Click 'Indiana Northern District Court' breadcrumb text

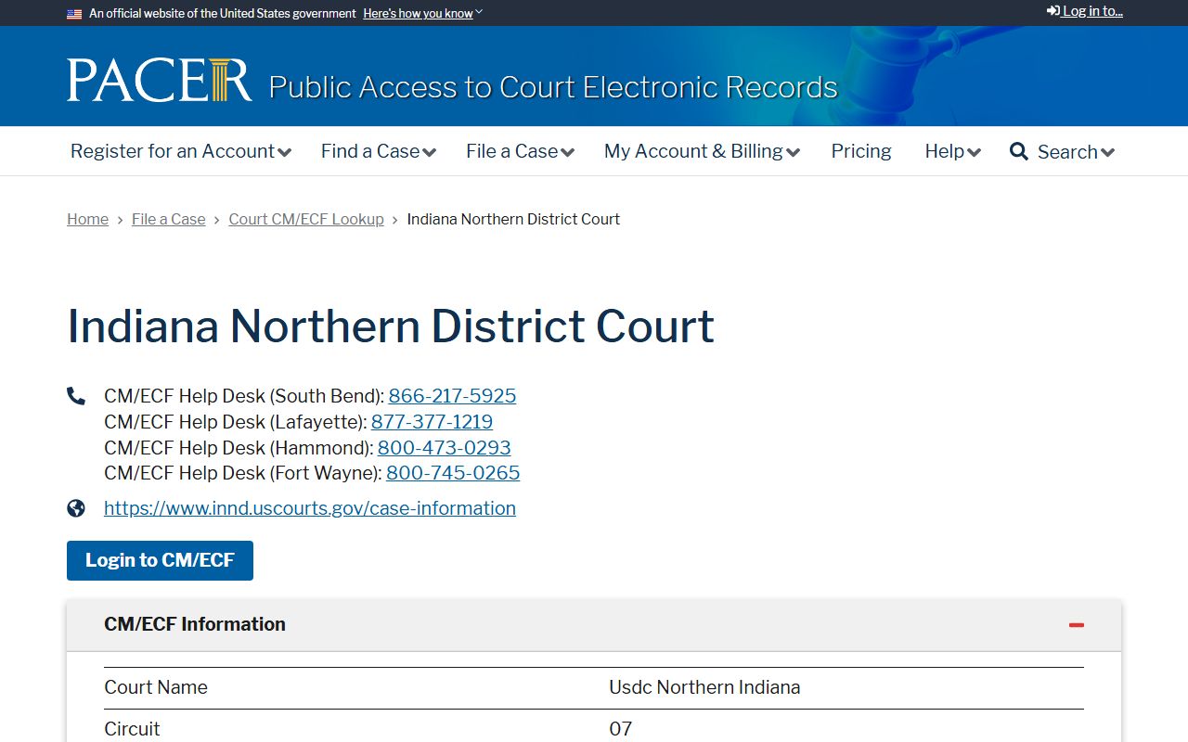tap(513, 219)
